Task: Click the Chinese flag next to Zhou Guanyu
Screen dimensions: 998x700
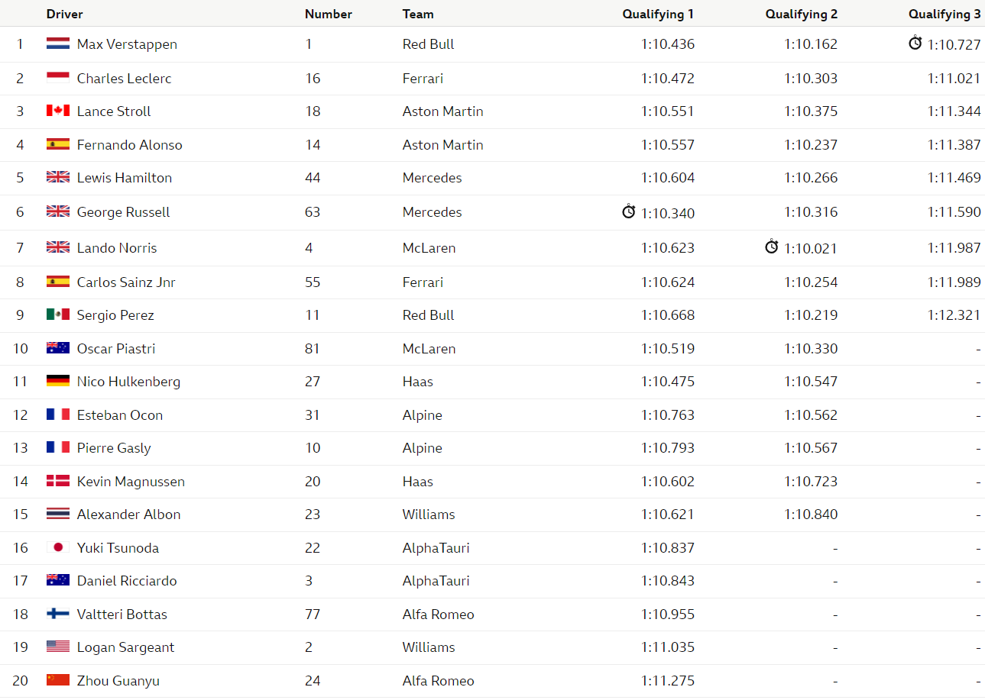Action: 58,680
